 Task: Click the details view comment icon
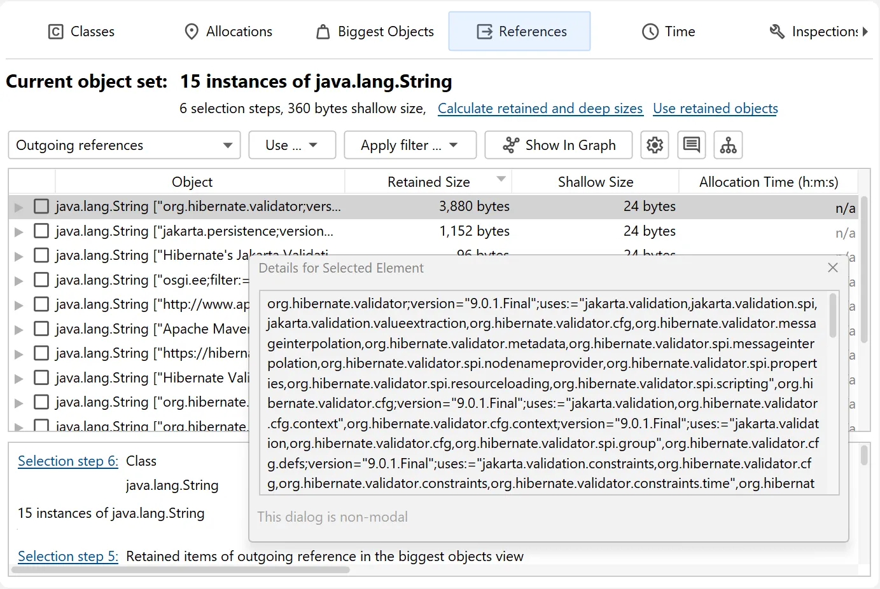click(x=692, y=145)
